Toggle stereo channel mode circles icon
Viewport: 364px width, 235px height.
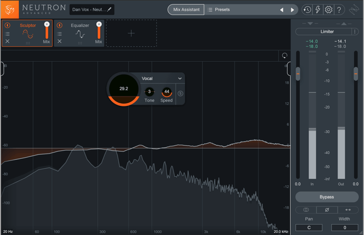click(306, 210)
